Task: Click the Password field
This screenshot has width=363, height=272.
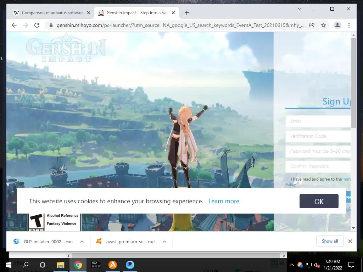Action: coord(318,151)
